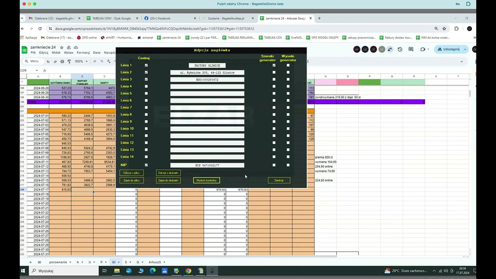Screen dimensions: 496x279
Task: Add a new sheet with plus
Action: [x=30, y=262]
